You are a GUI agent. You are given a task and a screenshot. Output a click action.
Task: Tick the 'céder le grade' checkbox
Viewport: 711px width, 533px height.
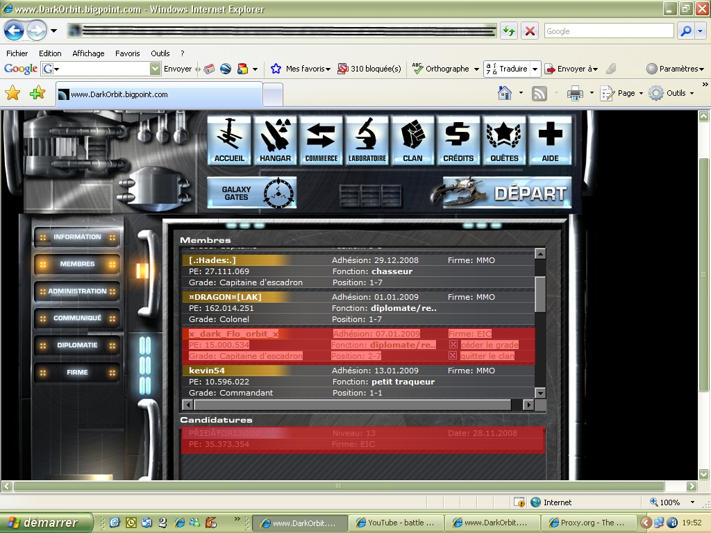point(453,344)
